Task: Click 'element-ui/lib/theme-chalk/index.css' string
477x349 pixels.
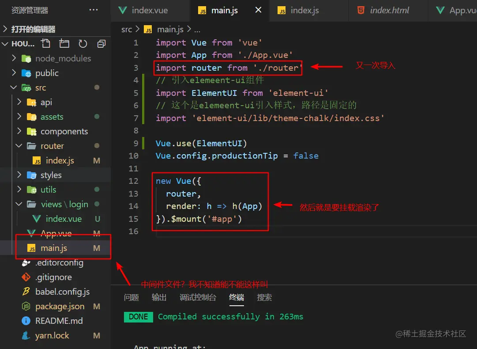Action: 288,118
